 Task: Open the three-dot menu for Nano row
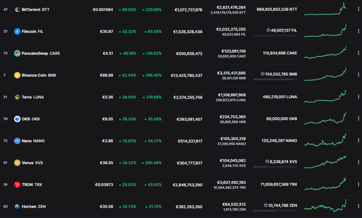click(358, 140)
